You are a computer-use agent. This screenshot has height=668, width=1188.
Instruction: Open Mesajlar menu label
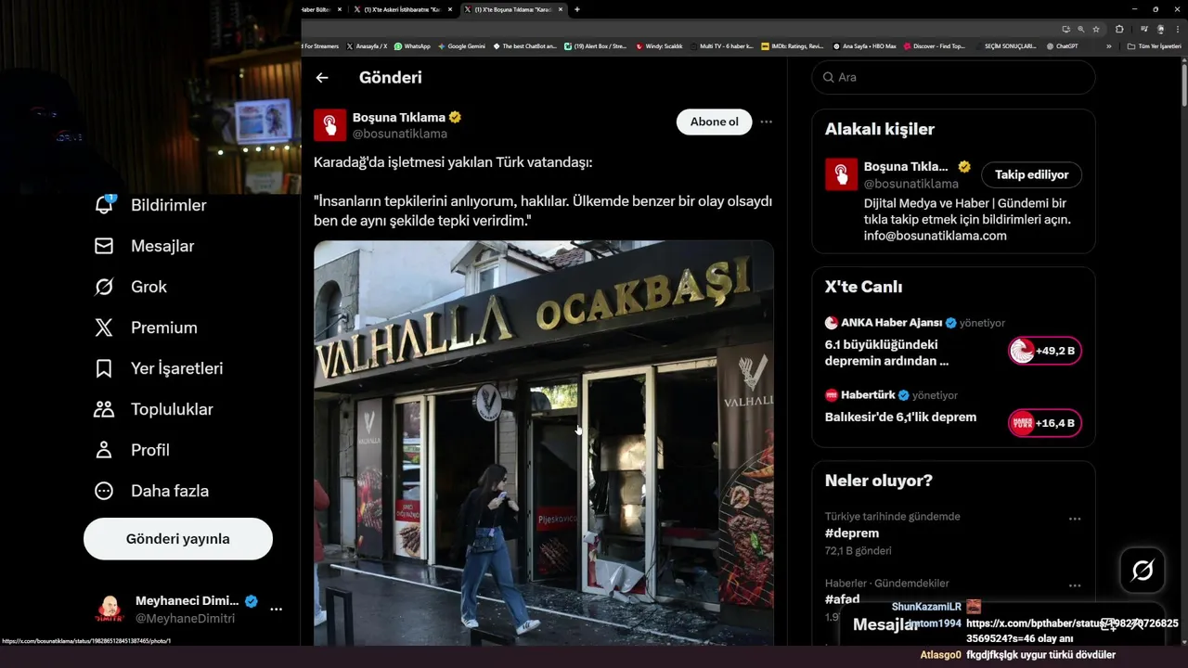point(162,246)
